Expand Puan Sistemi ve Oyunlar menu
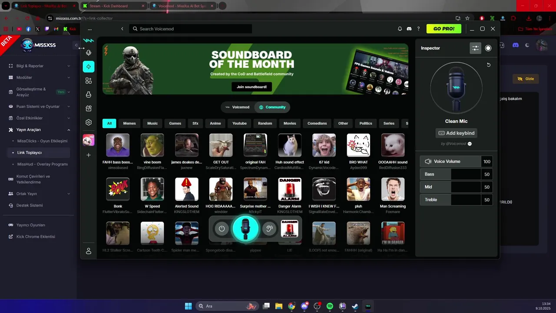 (x=39, y=107)
